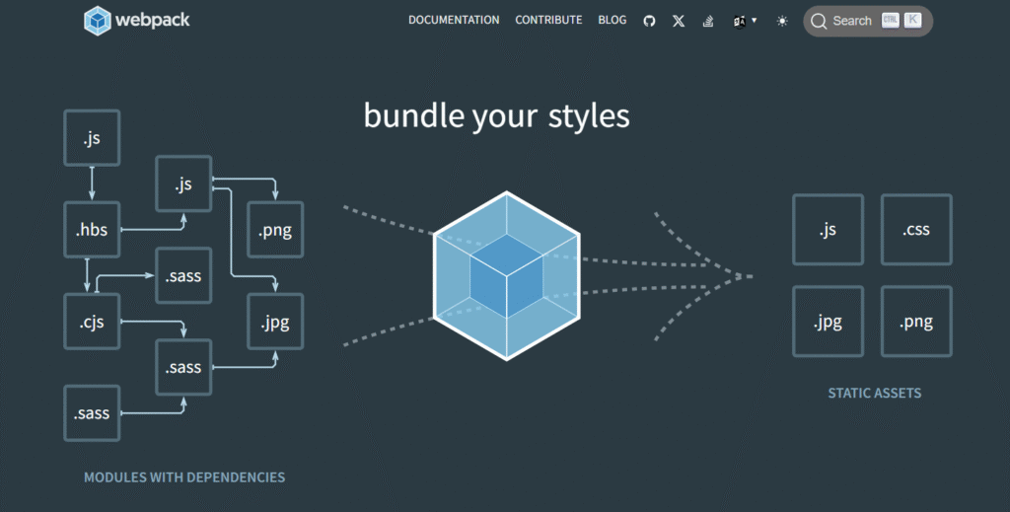Screen dimensions: 1010x512
Task: Open the Documentation menu item
Action: coord(454,20)
